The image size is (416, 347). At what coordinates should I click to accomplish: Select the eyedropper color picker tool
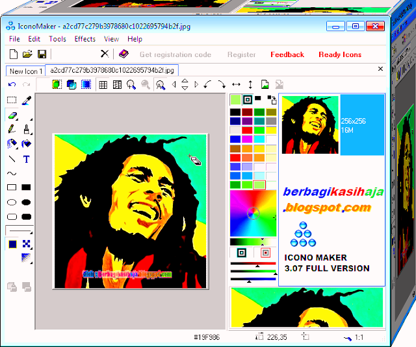tap(26, 101)
